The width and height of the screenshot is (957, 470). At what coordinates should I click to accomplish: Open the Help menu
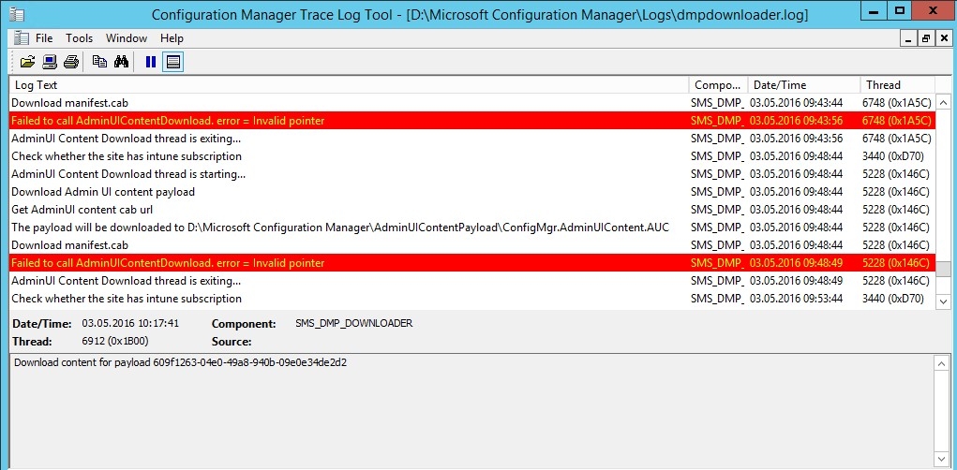tap(172, 38)
